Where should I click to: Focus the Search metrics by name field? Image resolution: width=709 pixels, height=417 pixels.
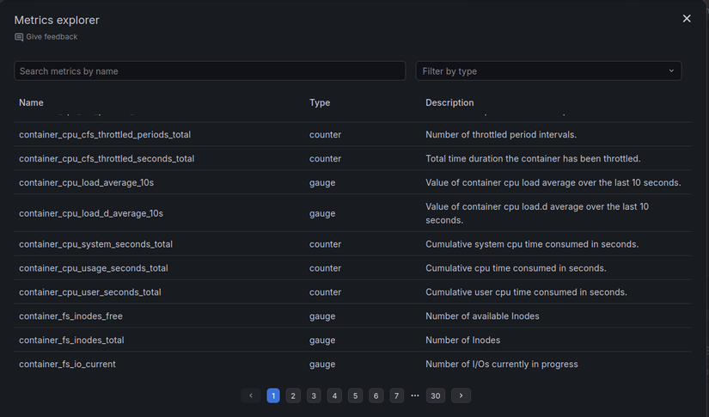[210, 71]
